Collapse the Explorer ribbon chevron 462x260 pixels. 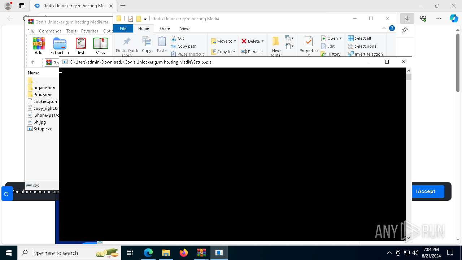[x=384, y=28]
